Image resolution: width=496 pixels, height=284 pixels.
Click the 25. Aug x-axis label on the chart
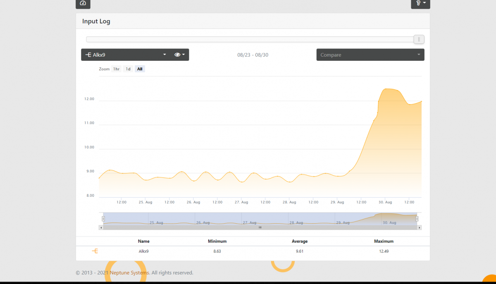point(145,202)
